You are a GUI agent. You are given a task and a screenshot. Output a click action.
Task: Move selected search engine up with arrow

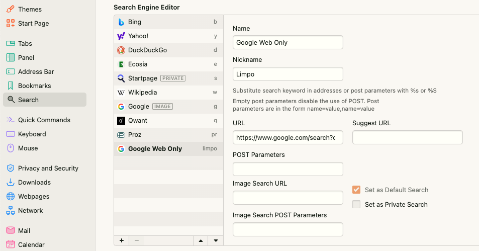click(x=201, y=241)
